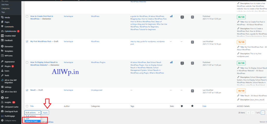Image resolution: width=267 pixels, height=124 pixels.
Task: Click the star column header icon in table footer
Action: [x=192, y=106]
